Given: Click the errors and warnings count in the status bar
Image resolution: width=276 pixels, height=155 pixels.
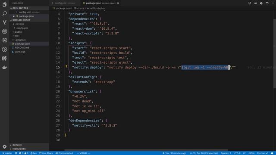Looking at the screenshot, I should click(24, 153).
